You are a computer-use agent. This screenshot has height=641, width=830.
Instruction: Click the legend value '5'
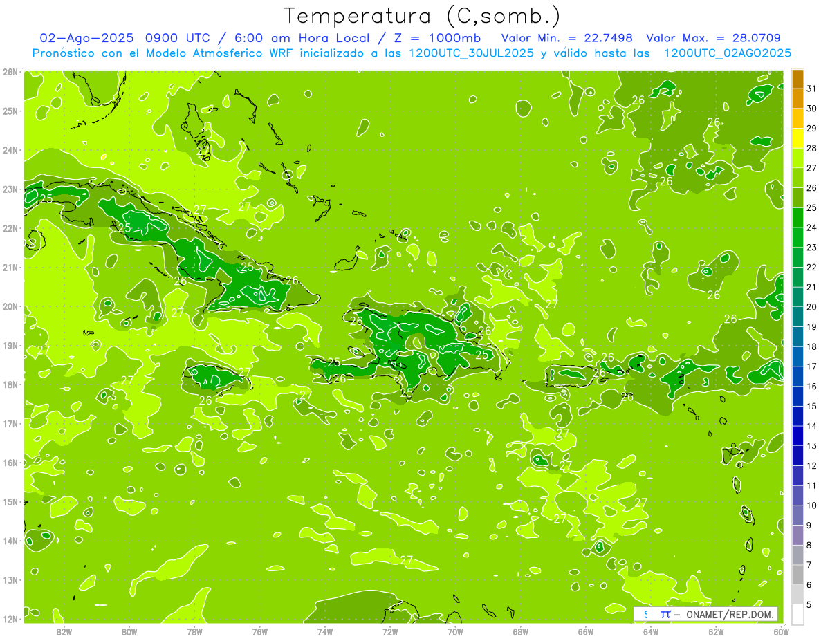[x=810, y=604]
